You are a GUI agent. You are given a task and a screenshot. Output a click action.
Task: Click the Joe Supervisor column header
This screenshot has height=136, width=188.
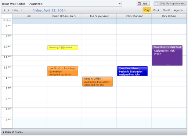pyautogui.click(x=99, y=16)
